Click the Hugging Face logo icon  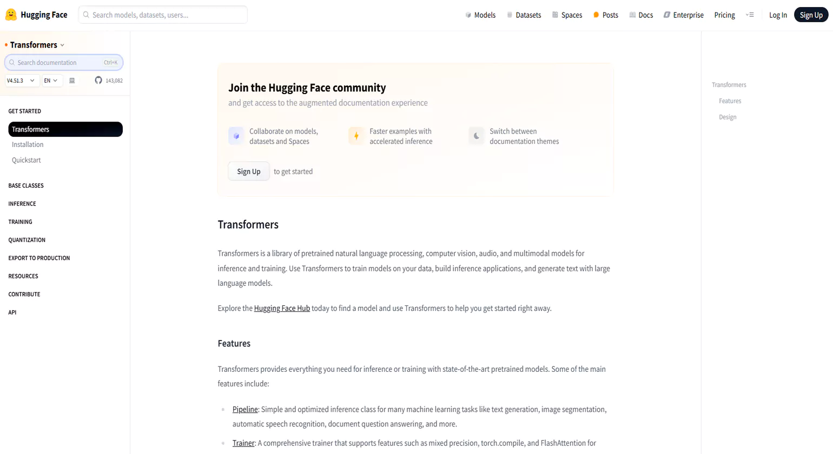pyautogui.click(x=11, y=15)
